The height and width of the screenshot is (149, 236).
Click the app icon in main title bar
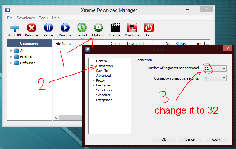(x=8, y=10)
